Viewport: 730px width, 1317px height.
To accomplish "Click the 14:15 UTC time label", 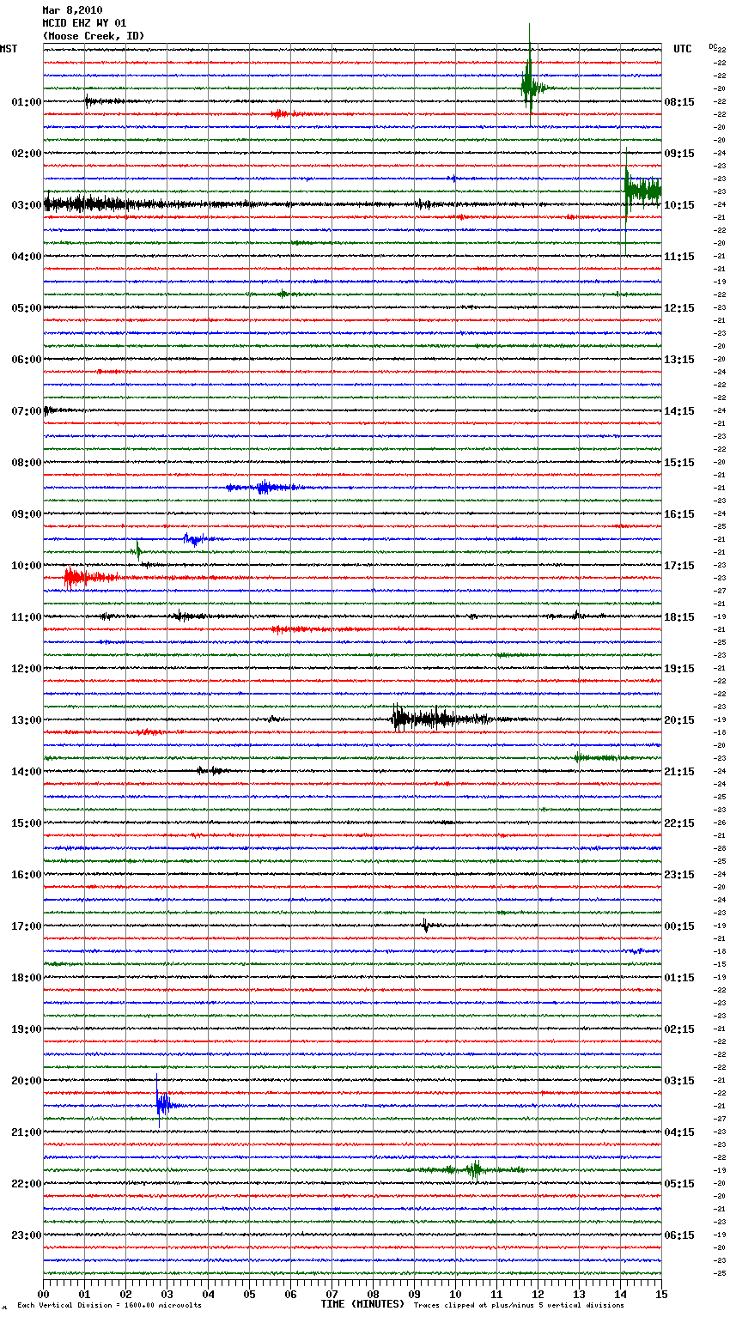I will [x=679, y=411].
